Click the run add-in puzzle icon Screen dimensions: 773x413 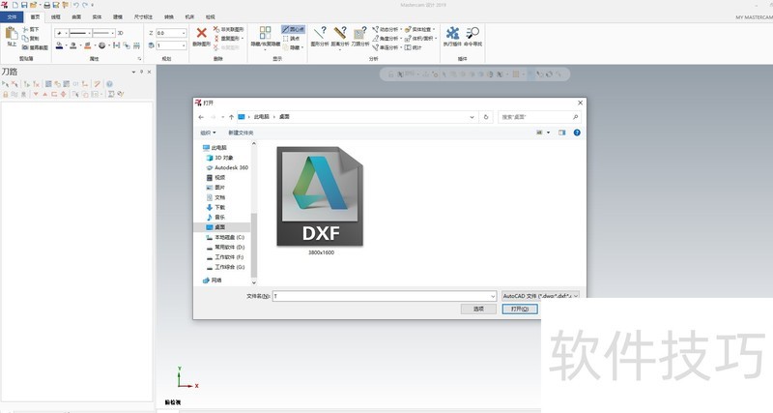(452, 33)
